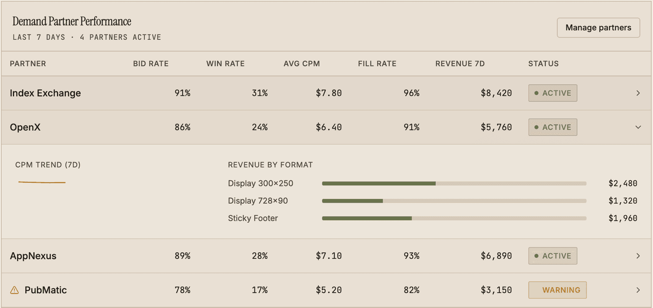Sort by the WIN RATE column header
Image resolution: width=653 pixels, height=308 pixels.
click(x=225, y=64)
